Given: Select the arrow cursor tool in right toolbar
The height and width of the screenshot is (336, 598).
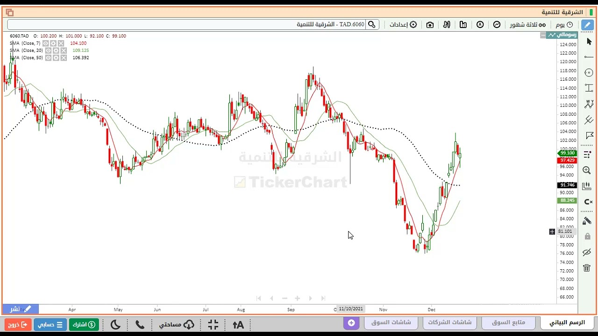Looking at the screenshot, I should 589,42.
